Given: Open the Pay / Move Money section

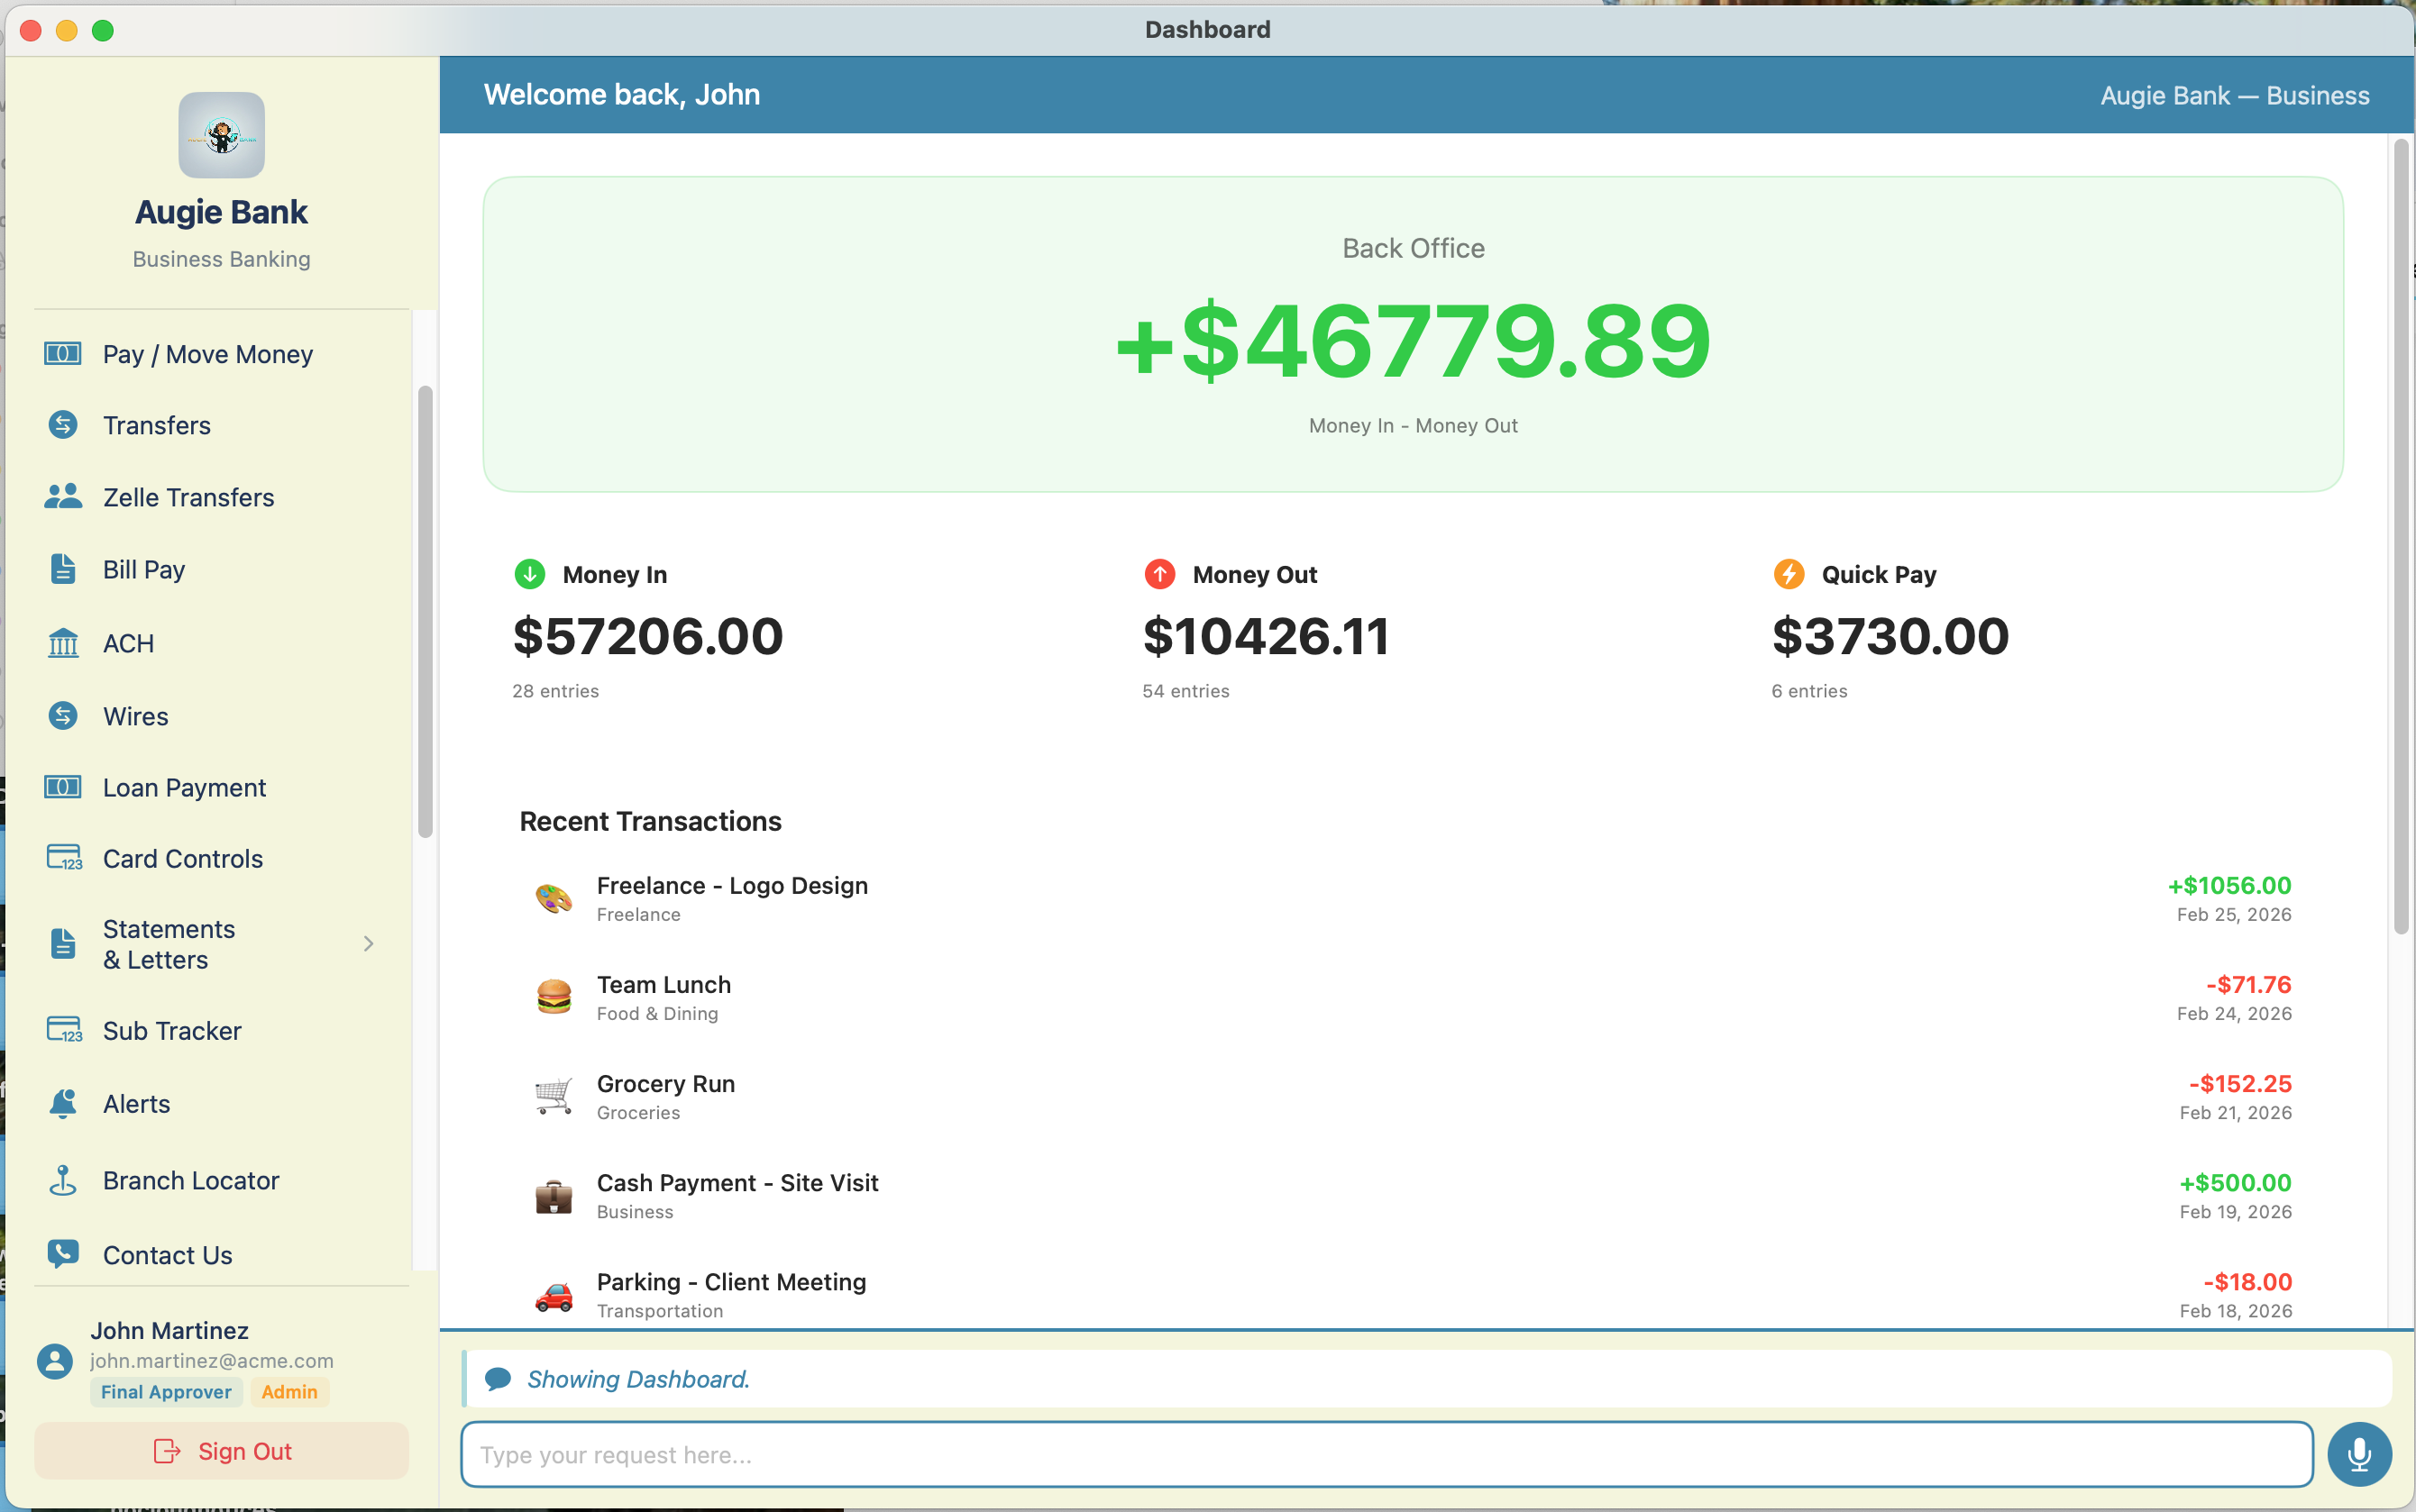Looking at the screenshot, I should [x=206, y=354].
